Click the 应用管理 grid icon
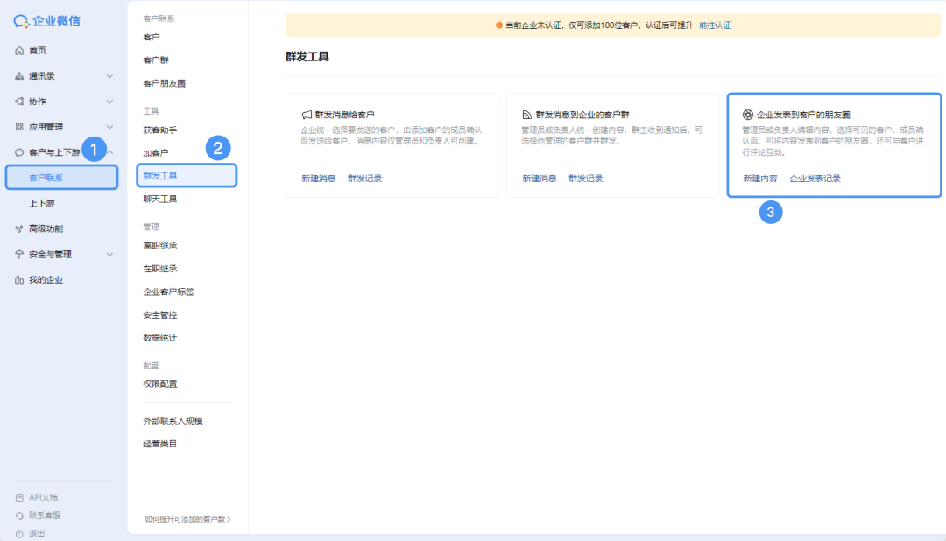The height and width of the screenshot is (541, 946). tap(19, 127)
